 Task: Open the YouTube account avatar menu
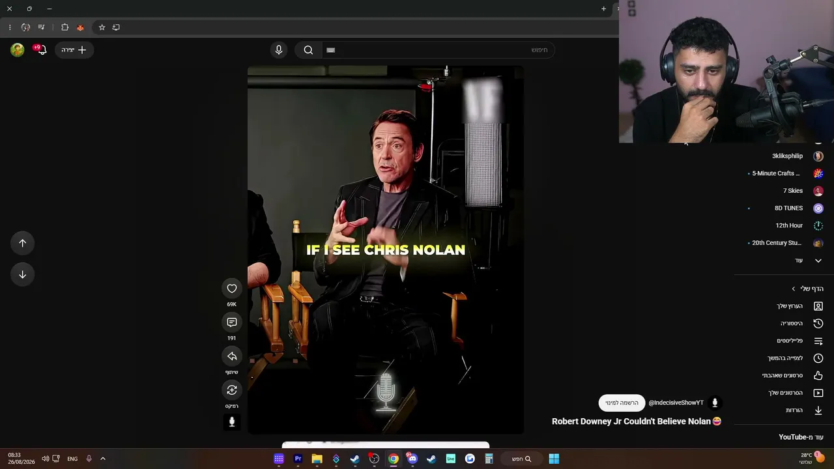pyautogui.click(x=18, y=50)
